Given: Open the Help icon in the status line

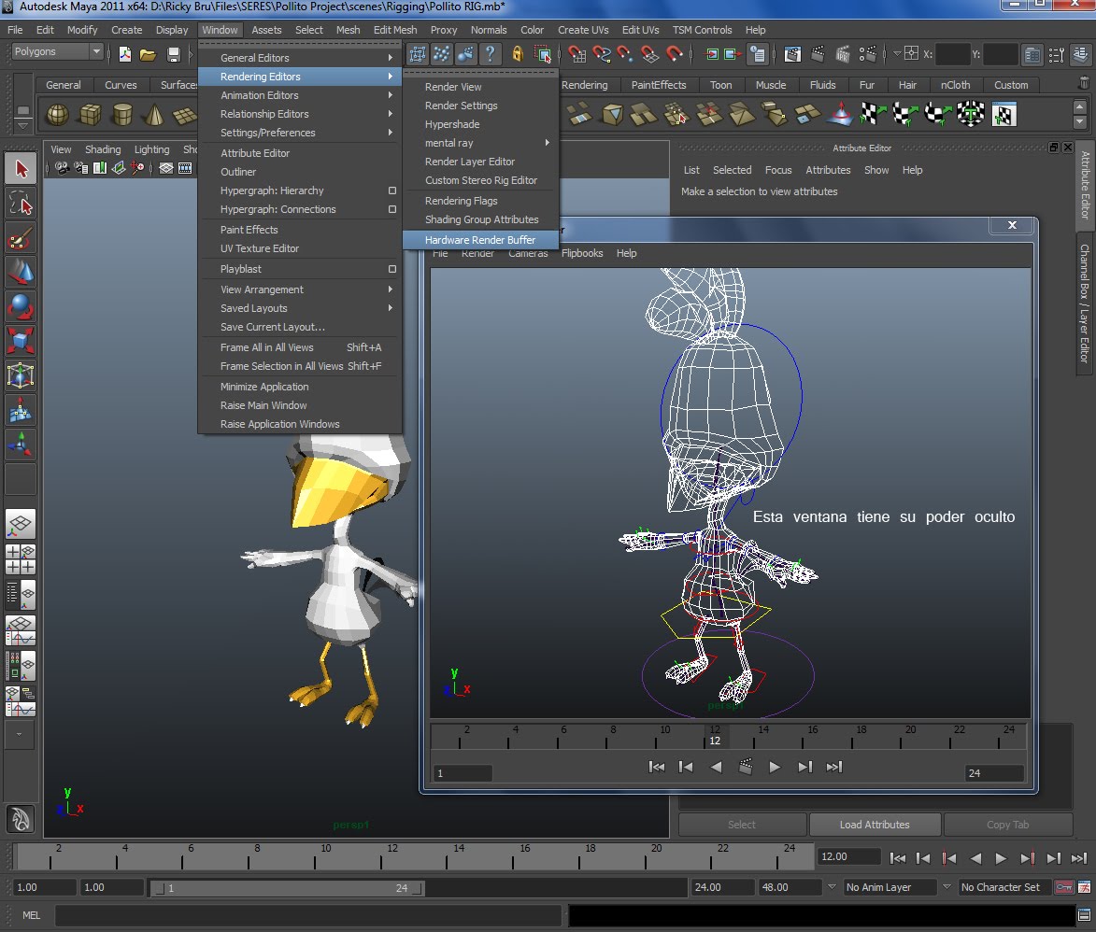Looking at the screenshot, I should point(491,54).
